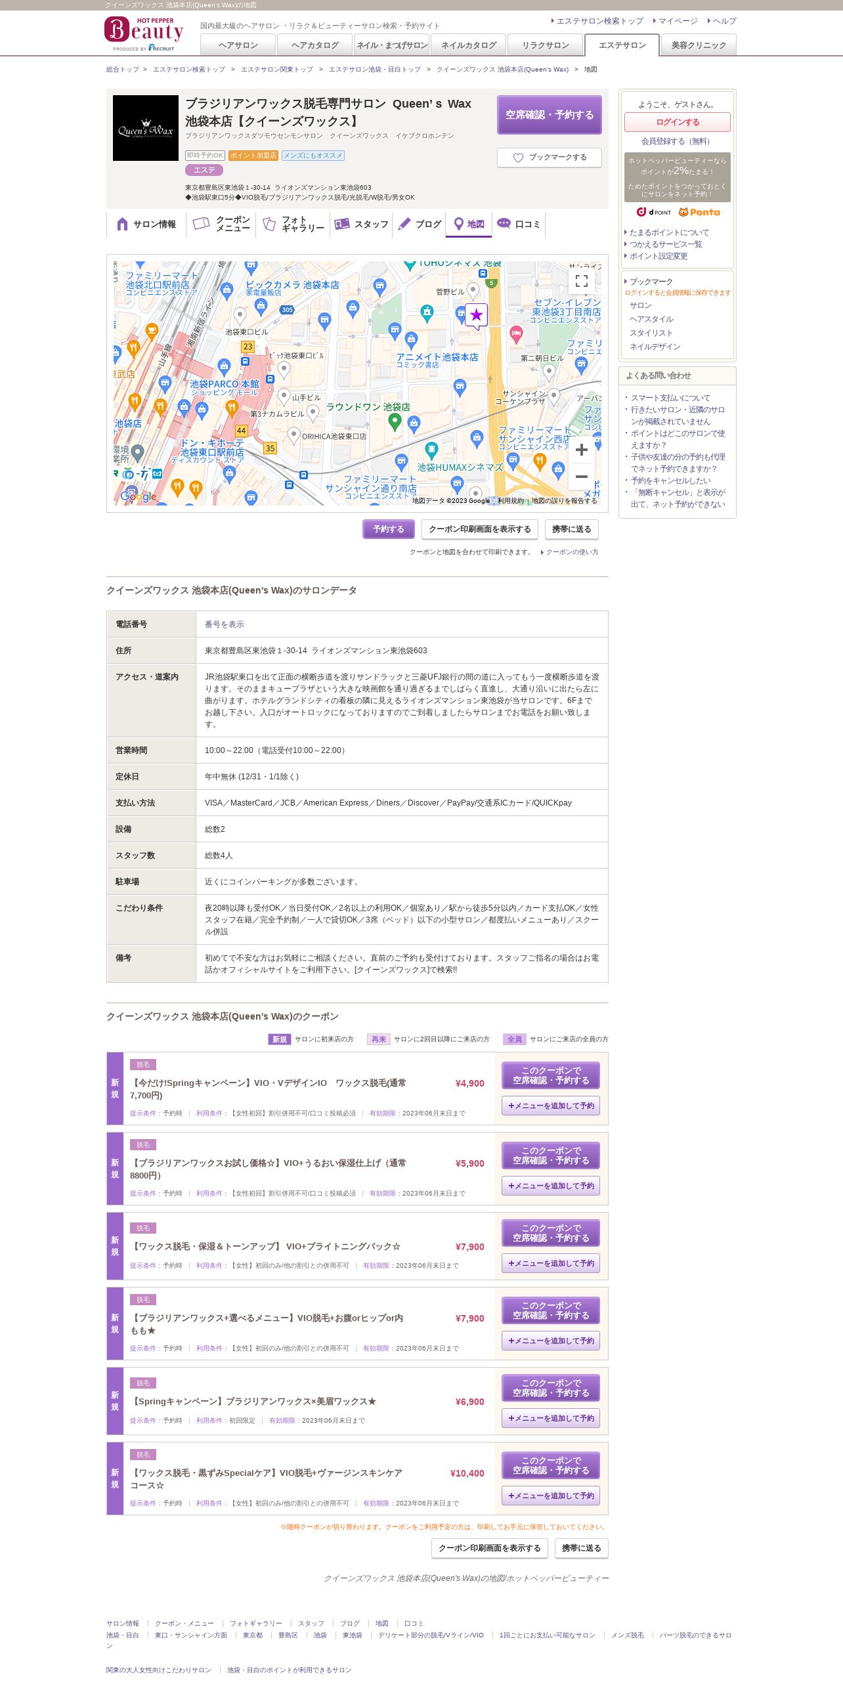Screen dimensions: 843x1686
Task: Open the 美容クリニック navigation tab
Action: (699, 45)
